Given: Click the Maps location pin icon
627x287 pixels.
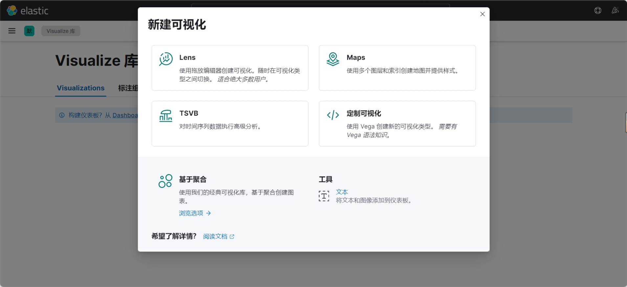Looking at the screenshot, I should click(x=333, y=59).
